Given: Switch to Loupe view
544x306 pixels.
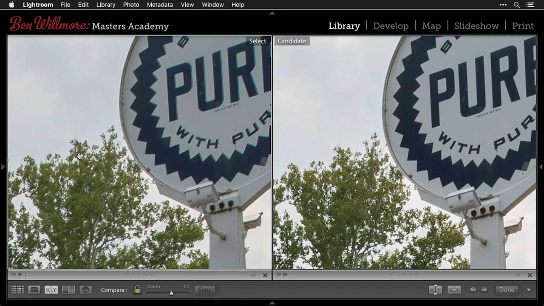Looking at the screenshot, I should [x=34, y=290].
